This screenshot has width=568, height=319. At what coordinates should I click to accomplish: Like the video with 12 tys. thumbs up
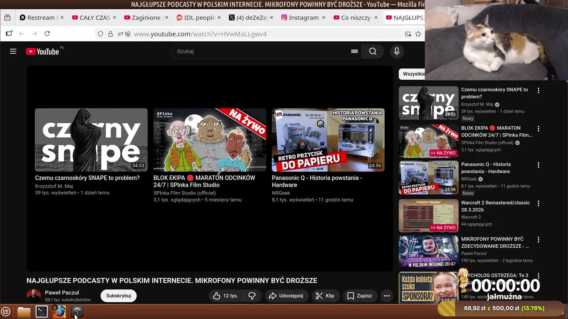pos(226,296)
